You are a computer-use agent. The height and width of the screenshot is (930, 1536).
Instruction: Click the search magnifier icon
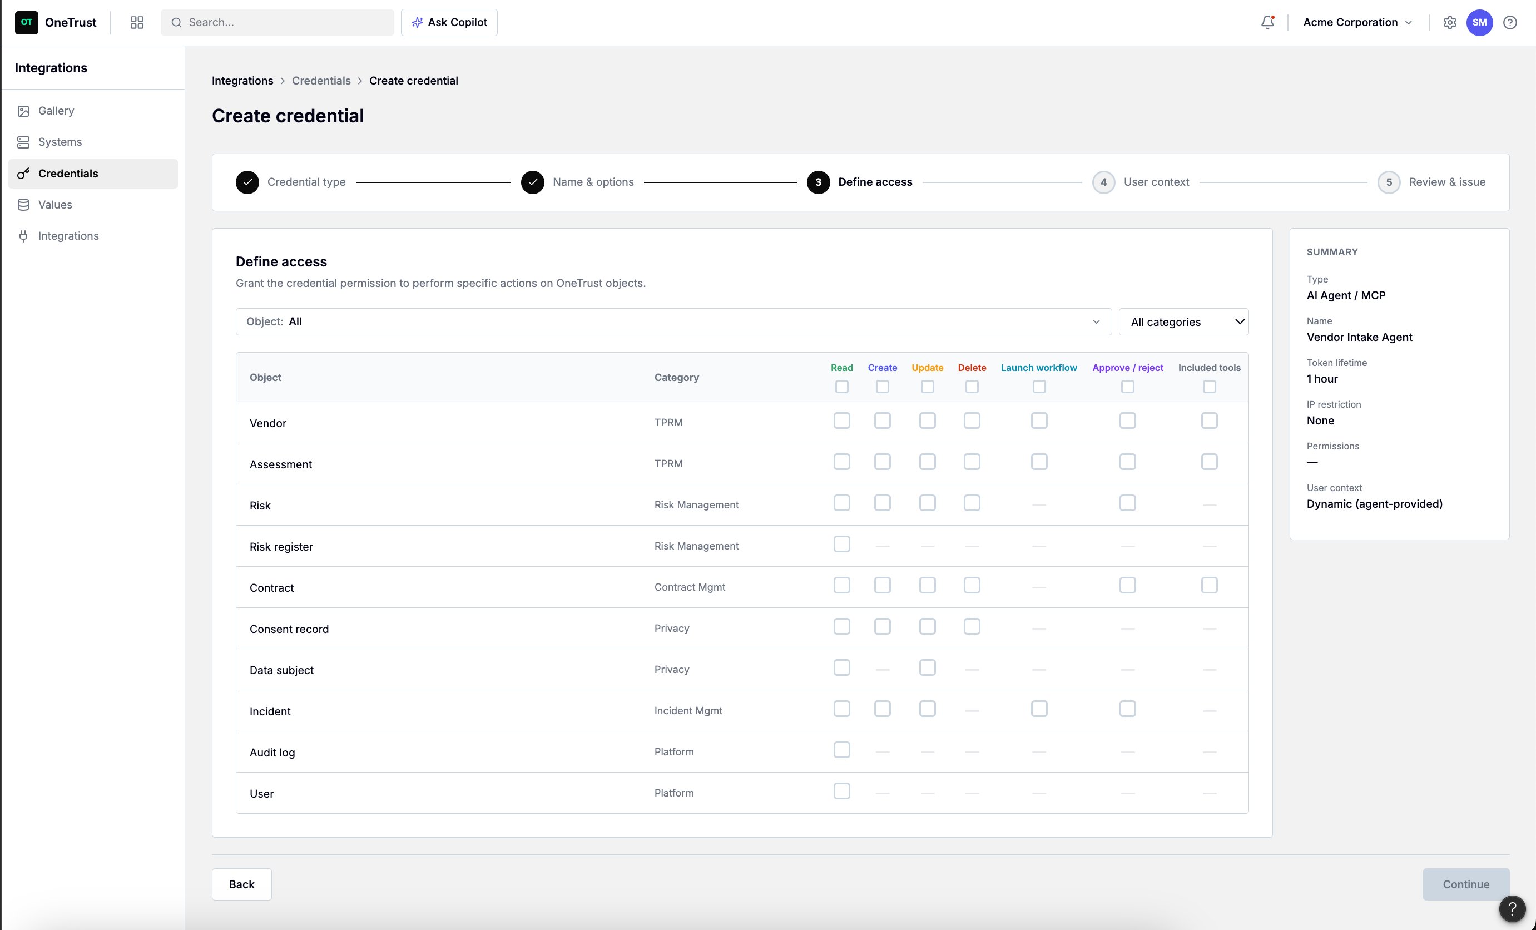[x=176, y=22]
